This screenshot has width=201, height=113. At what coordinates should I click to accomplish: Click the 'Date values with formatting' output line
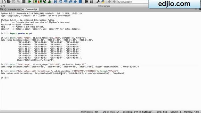coord(62,73)
